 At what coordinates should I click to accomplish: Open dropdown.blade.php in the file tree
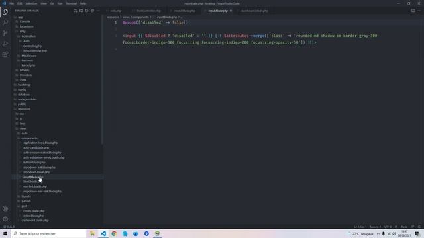pos(36,172)
